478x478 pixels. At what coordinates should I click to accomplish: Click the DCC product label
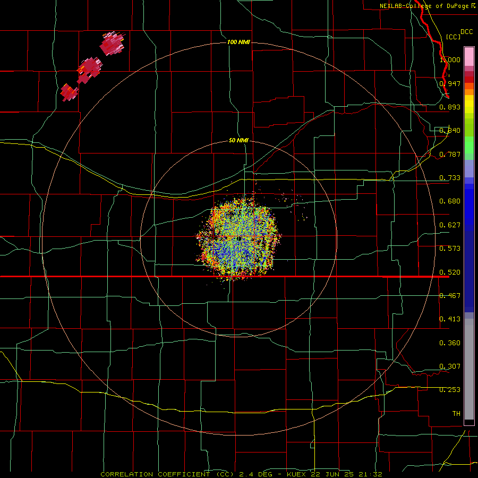(x=466, y=32)
